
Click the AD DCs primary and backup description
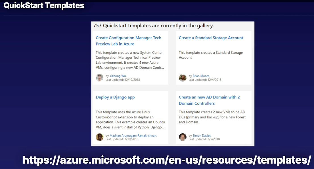(212, 117)
